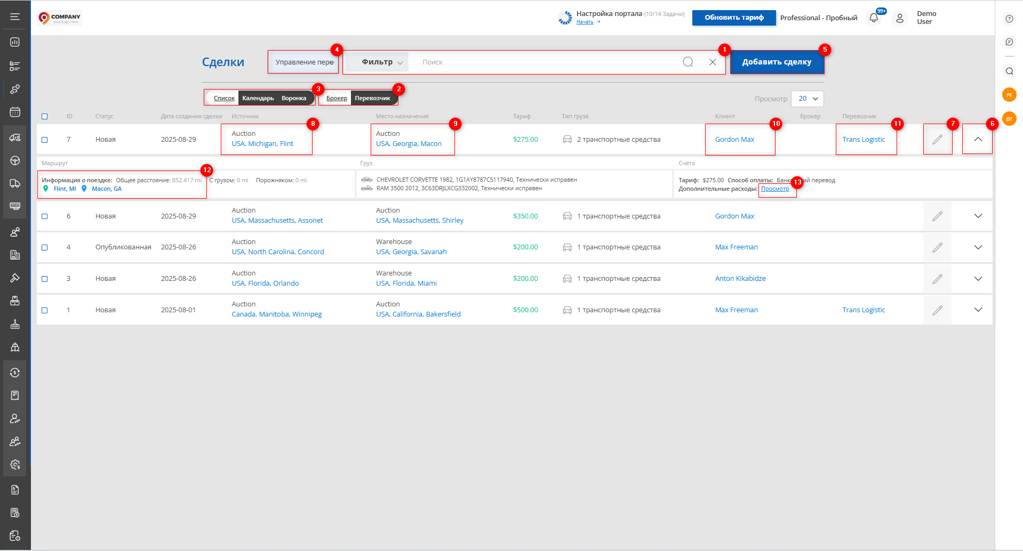Clear search with the X icon
Image resolution: width=1023 pixels, height=551 pixels.
pos(712,62)
